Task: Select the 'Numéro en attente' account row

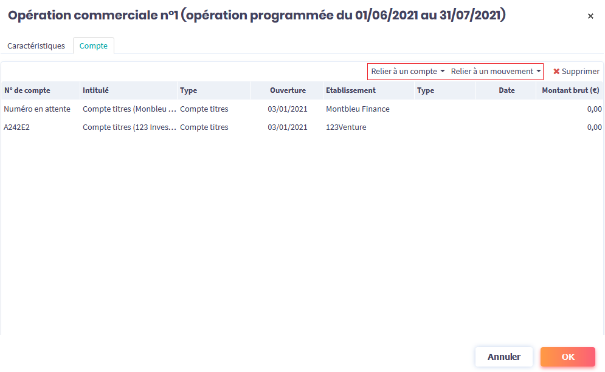Action: point(37,109)
